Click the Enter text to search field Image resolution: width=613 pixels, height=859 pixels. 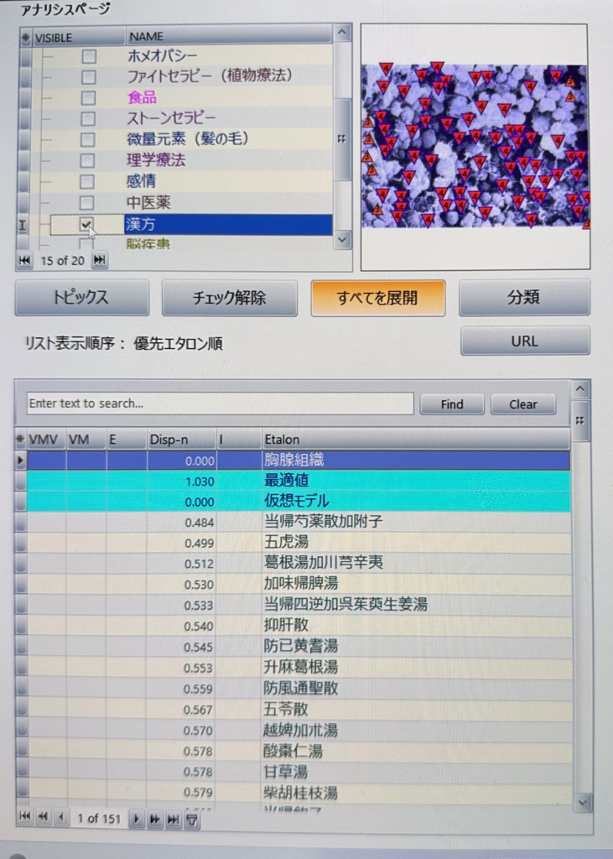point(220,403)
